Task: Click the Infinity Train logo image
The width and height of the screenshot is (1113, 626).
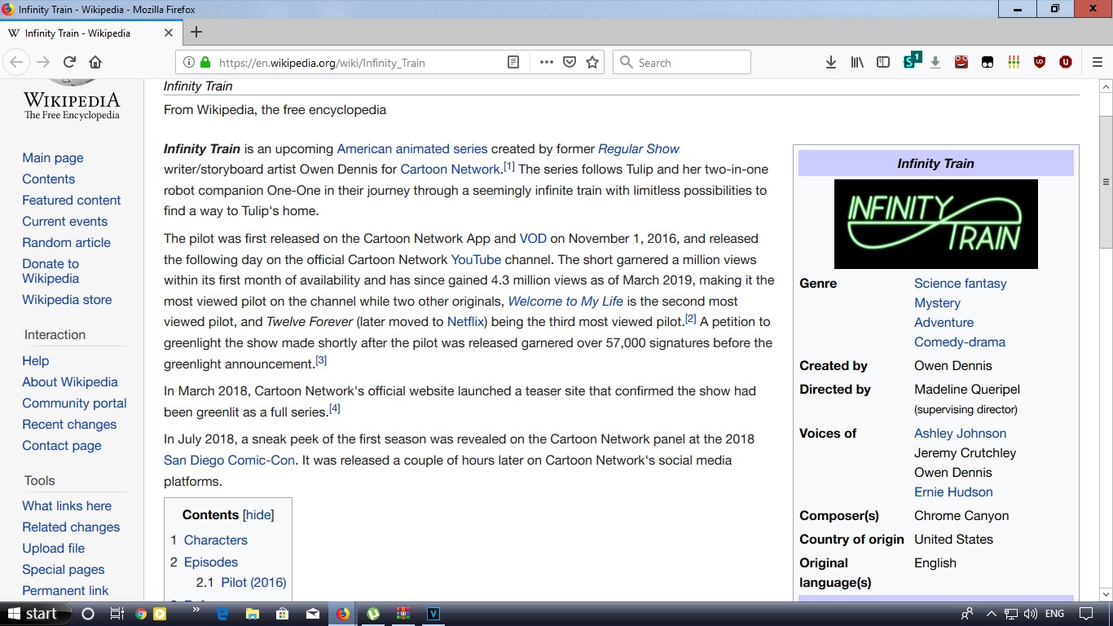Action: 936,224
